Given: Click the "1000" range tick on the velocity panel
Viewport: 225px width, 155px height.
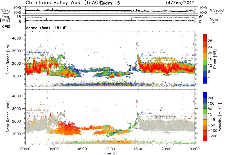Looking at the screenshot, I should (16, 134).
